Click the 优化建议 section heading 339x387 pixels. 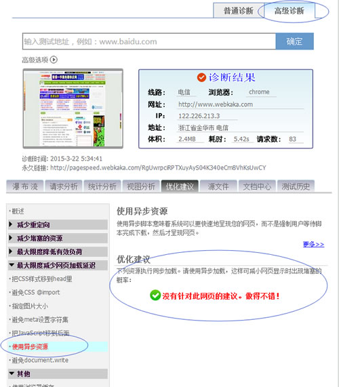pos(134,259)
